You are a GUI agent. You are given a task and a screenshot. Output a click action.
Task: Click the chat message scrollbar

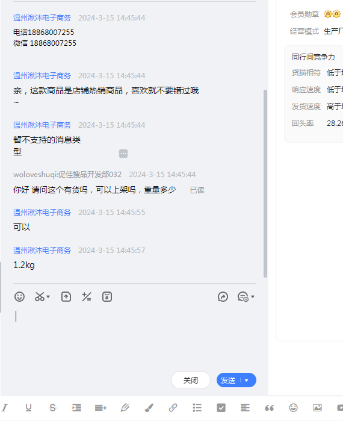tap(265, 184)
